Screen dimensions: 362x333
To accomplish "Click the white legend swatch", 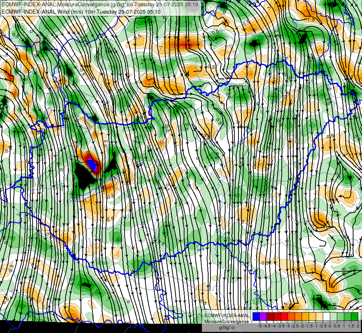I will (x=327, y=317).
